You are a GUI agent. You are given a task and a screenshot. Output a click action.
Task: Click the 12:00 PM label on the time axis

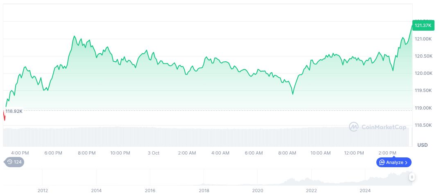[354, 153]
